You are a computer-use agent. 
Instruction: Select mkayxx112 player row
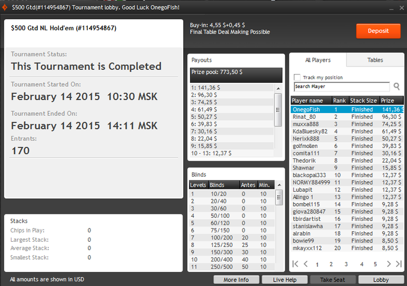(x=347, y=248)
